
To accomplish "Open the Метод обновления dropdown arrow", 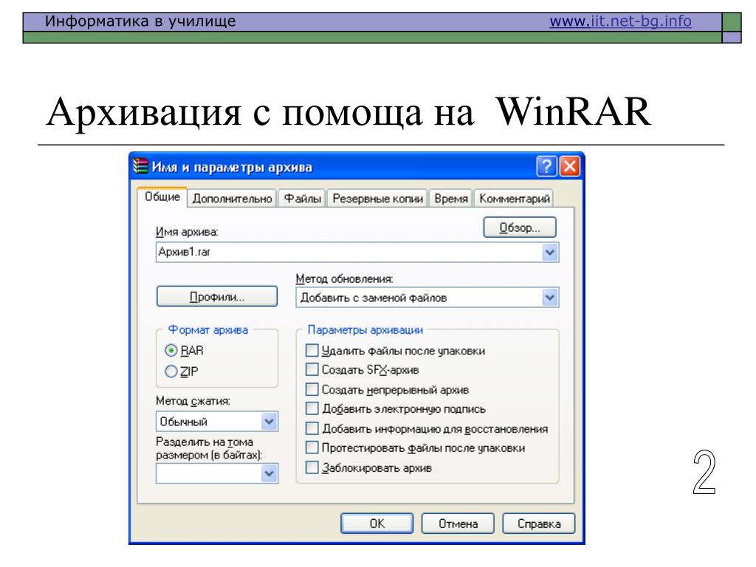I will tap(549, 298).
